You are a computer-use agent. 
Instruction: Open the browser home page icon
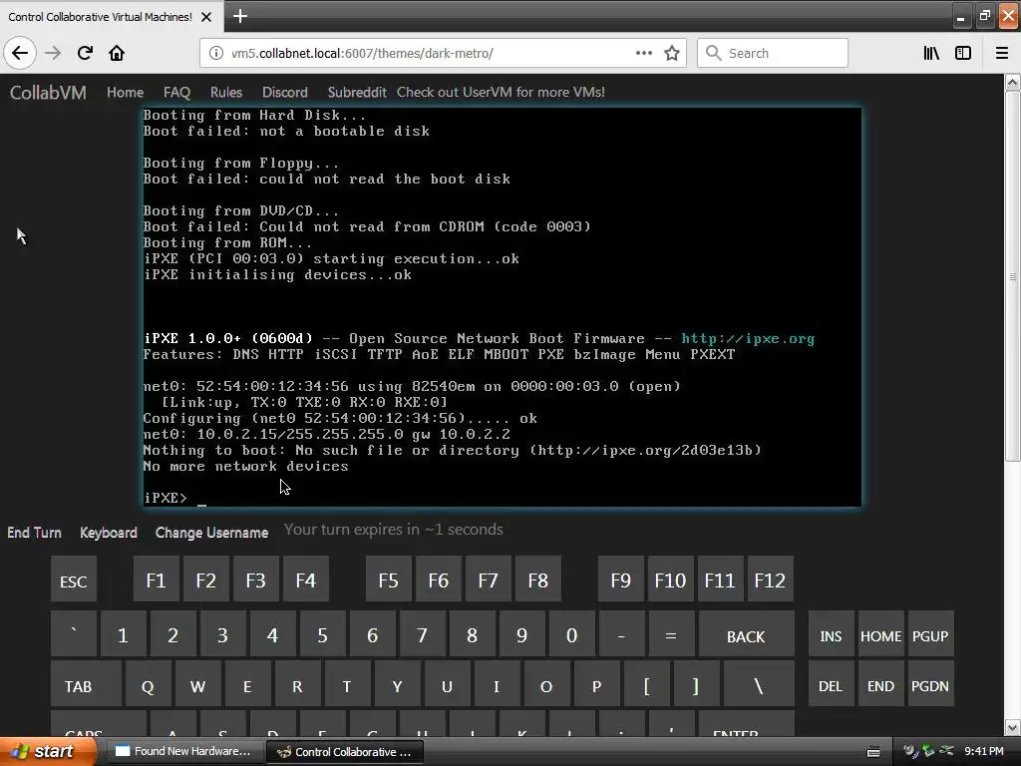(117, 53)
